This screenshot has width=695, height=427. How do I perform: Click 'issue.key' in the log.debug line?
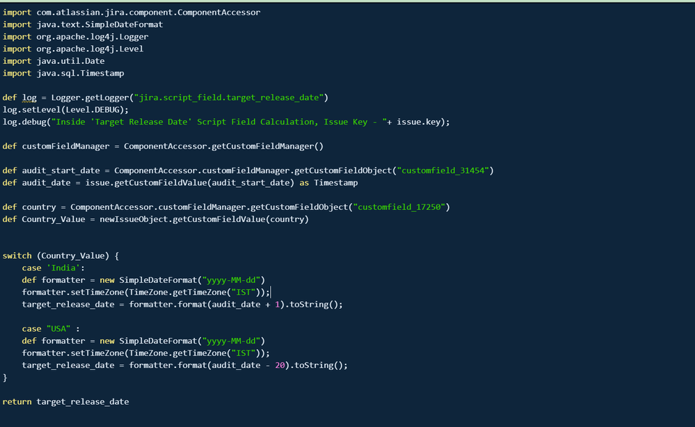419,122
